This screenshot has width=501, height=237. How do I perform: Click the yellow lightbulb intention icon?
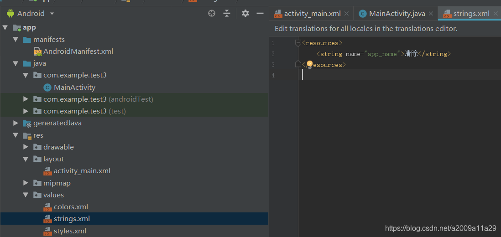click(x=310, y=64)
